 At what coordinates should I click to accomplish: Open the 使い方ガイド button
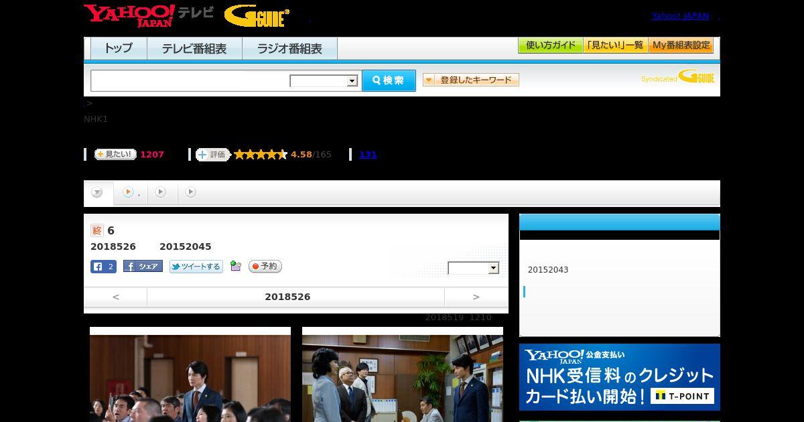click(551, 46)
